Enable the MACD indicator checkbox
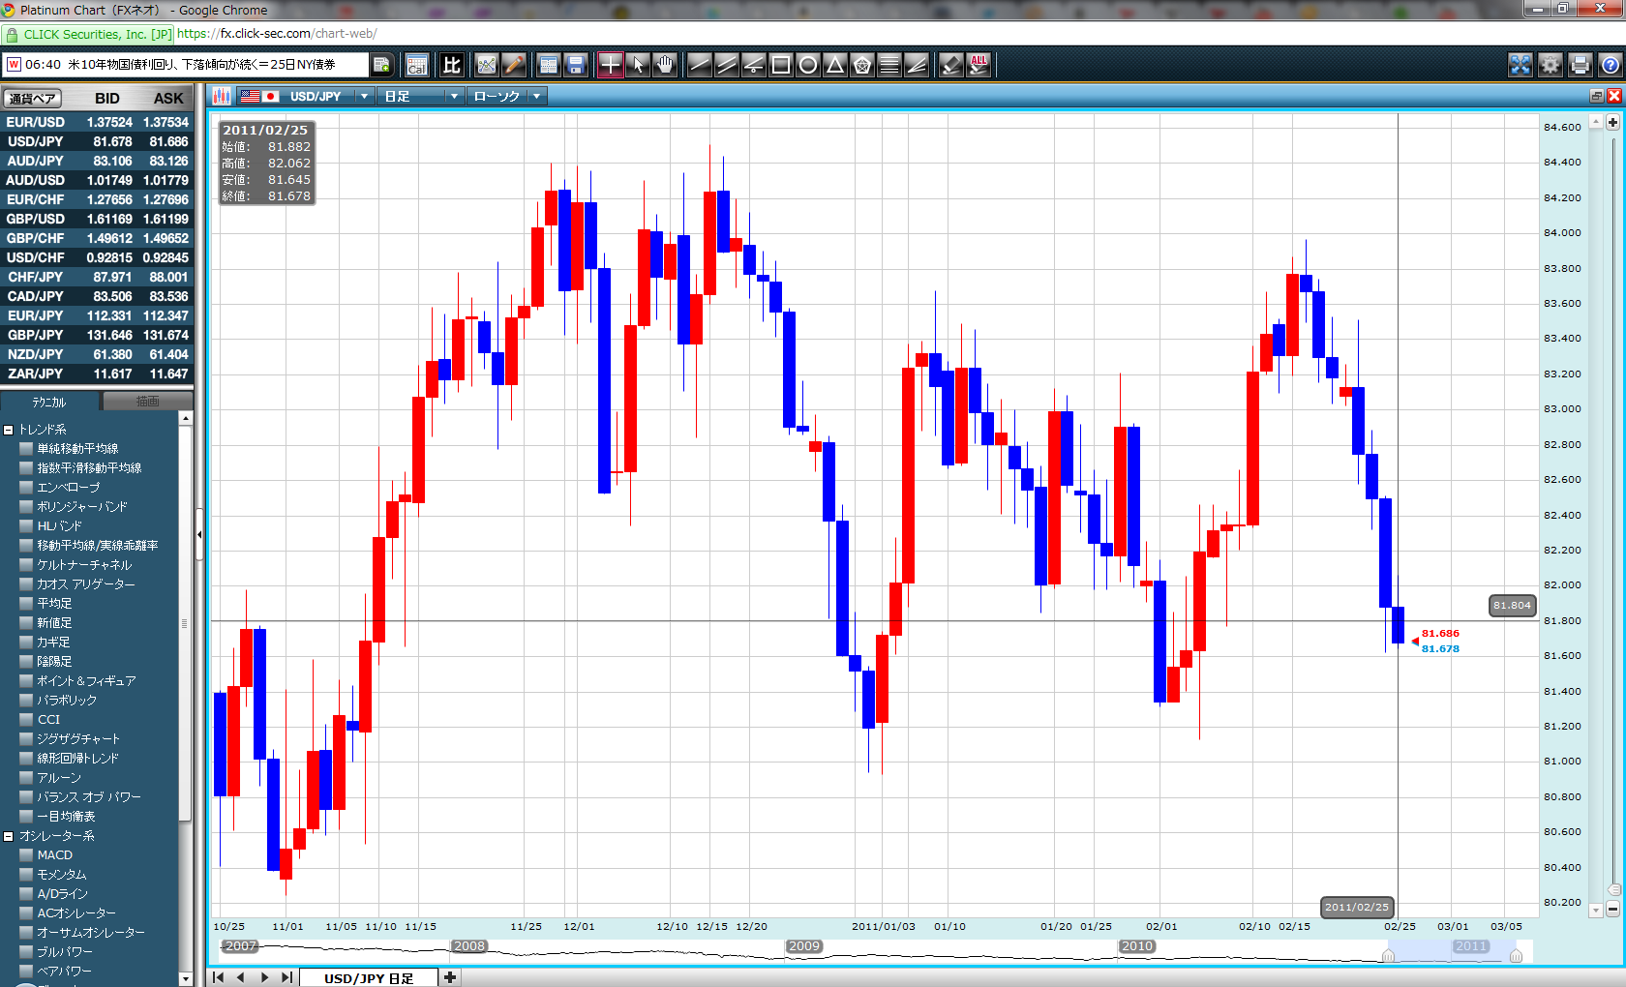The height and width of the screenshot is (987, 1626). coord(26,855)
